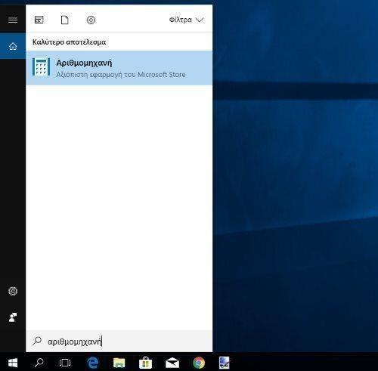Viewport: 378px width, 371px height.
Task: Open Task View from the taskbar
Action: click(x=65, y=363)
